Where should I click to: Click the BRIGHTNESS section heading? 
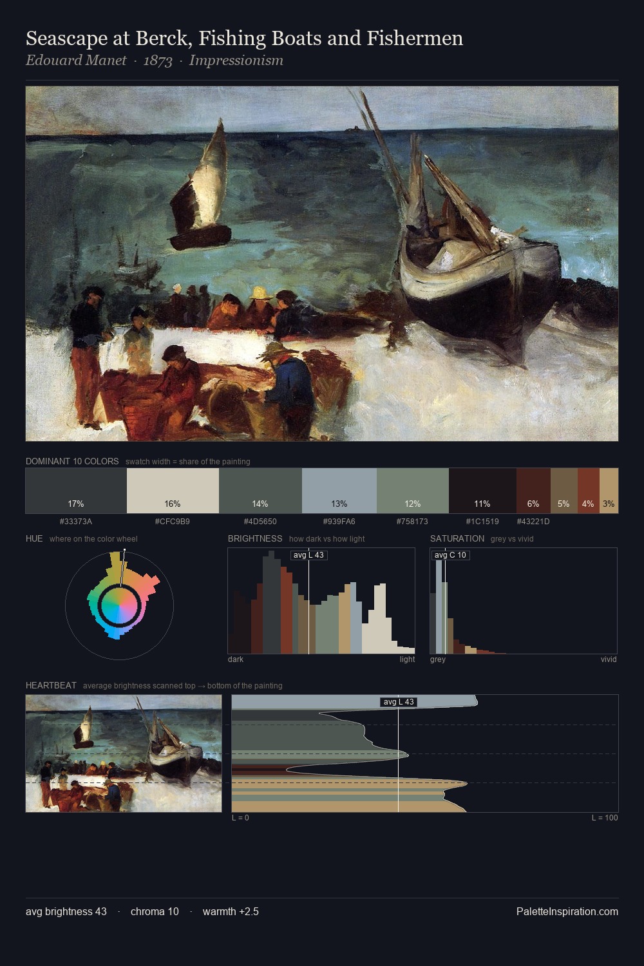click(255, 538)
